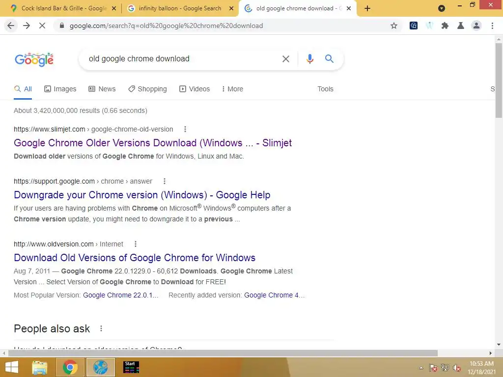Screen dimensions: 503x377
Task: Open the network tray icon
Action: click(445, 368)
